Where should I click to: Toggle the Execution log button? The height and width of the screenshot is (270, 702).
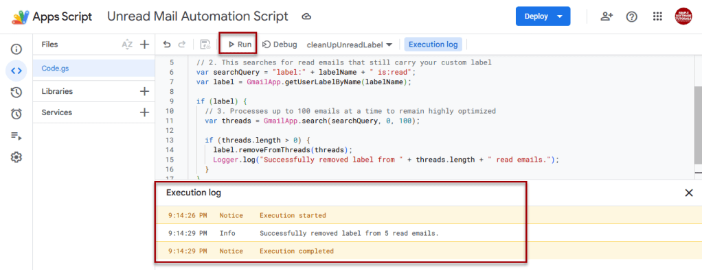(433, 45)
